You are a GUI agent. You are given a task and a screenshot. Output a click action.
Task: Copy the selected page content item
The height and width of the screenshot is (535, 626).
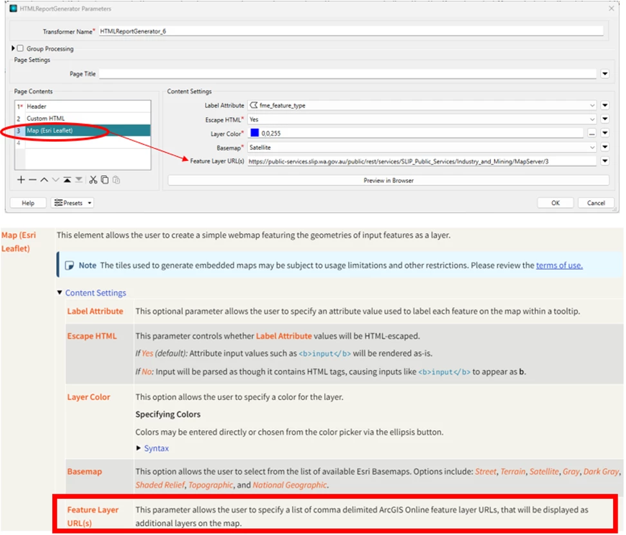(x=105, y=180)
